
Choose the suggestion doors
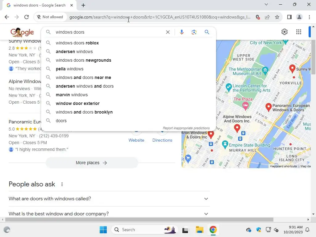click(128, 121)
